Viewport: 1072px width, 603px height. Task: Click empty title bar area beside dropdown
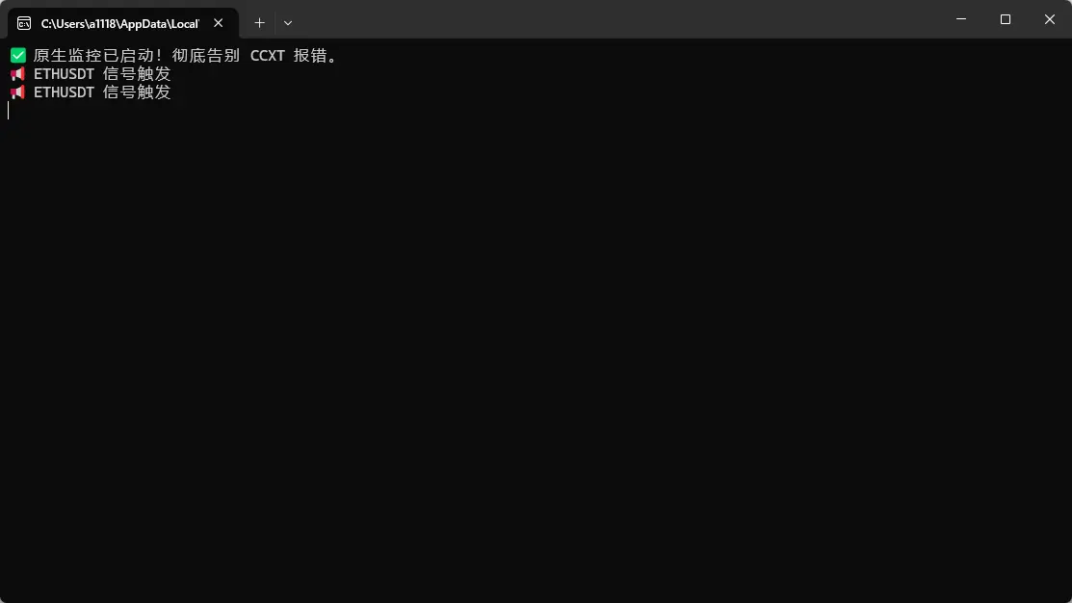click(615, 19)
